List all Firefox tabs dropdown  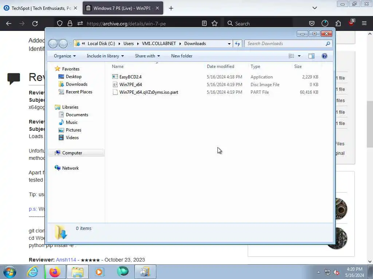315,8
